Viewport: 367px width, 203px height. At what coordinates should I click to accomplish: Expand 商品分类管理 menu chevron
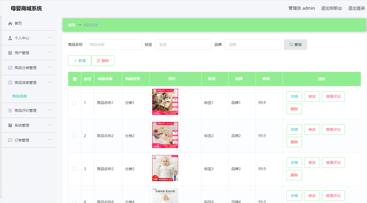50,67
